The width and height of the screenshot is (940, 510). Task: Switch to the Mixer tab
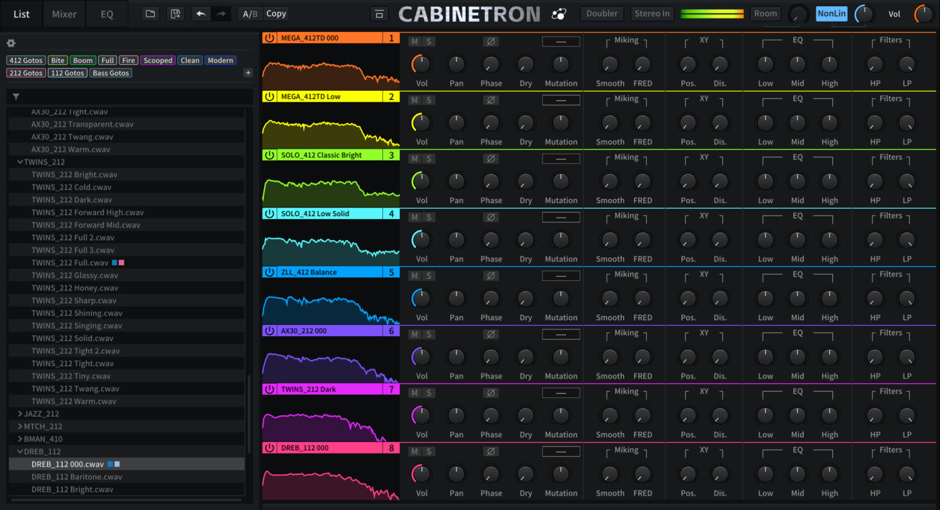tap(64, 14)
